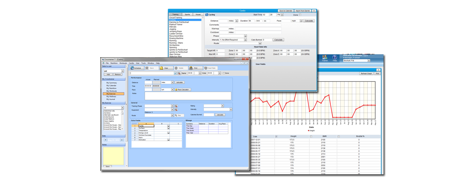Select Spinning in the activity list

point(173,47)
